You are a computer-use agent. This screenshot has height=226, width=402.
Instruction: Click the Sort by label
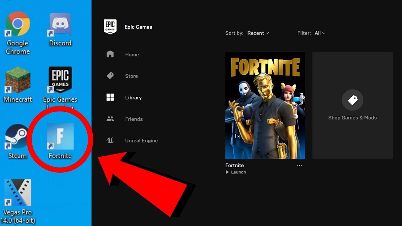234,33
